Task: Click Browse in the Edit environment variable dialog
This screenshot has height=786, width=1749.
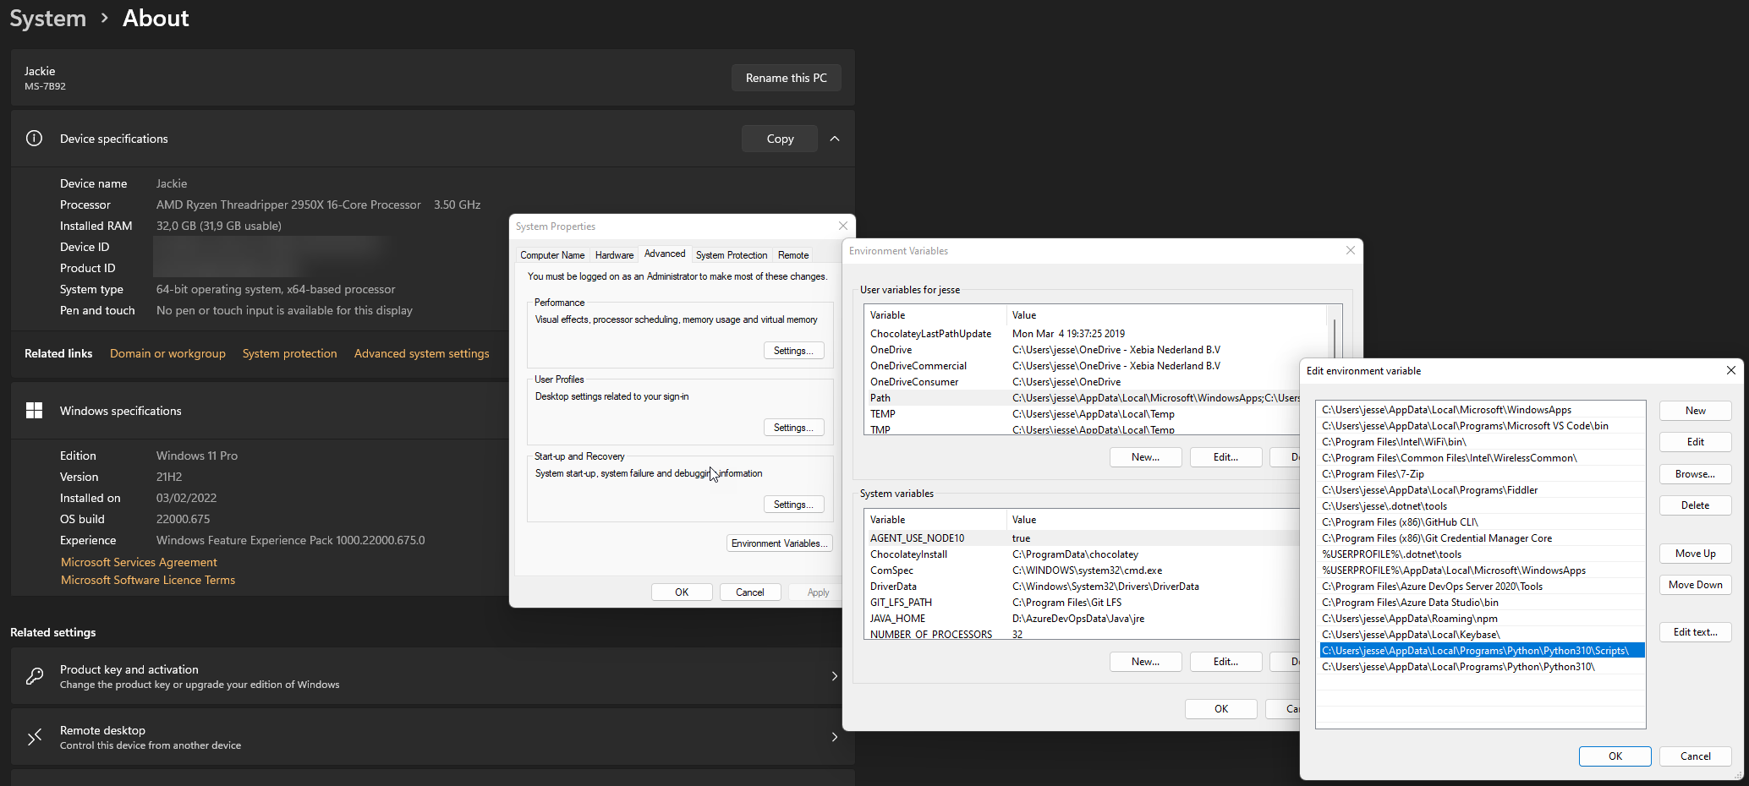Action: 1695,473
